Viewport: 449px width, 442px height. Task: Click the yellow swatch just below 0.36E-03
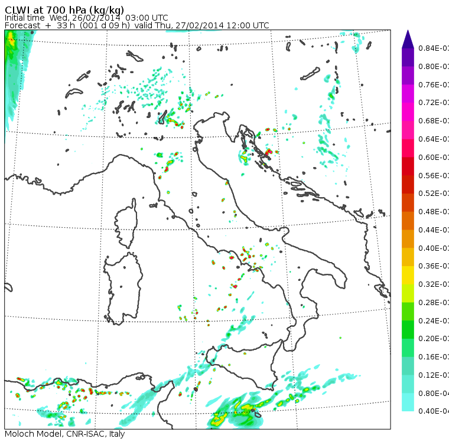click(x=408, y=275)
